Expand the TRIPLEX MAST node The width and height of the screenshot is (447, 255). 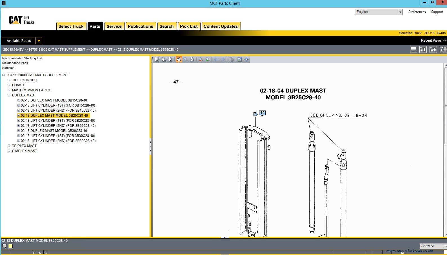[x=9, y=146]
